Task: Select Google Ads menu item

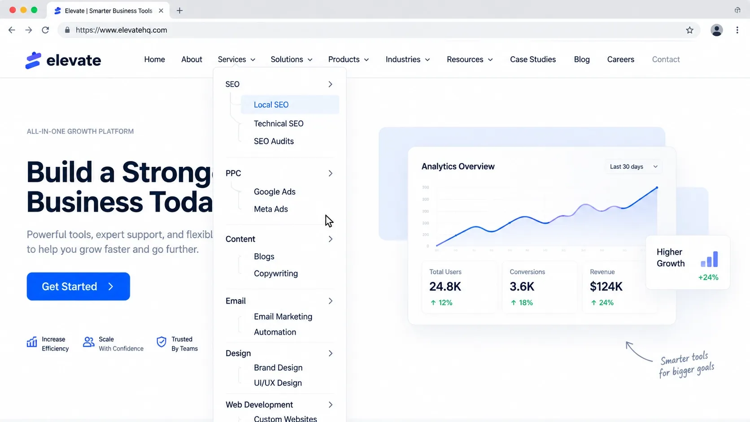Action: [x=275, y=191]
